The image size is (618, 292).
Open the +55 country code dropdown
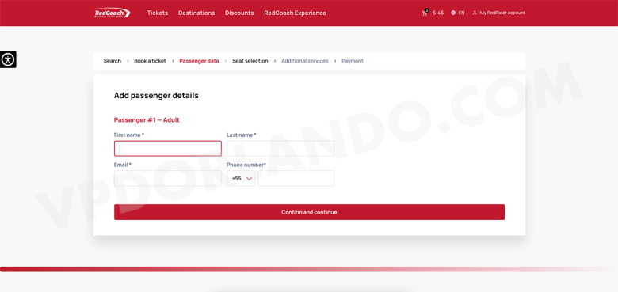point(241,178)
